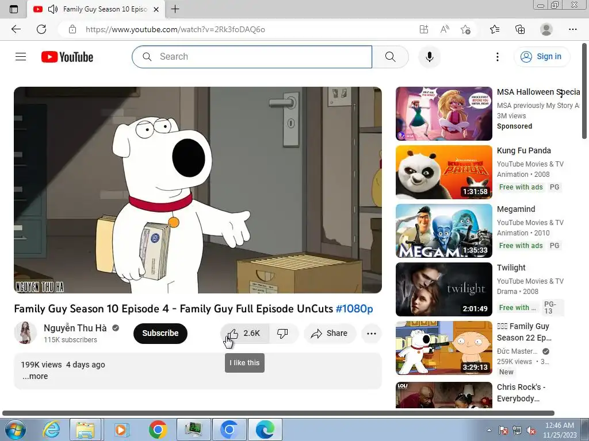Open a new browser tab
The height and width of the screenshot is (441, 589).
pos(175,9)
